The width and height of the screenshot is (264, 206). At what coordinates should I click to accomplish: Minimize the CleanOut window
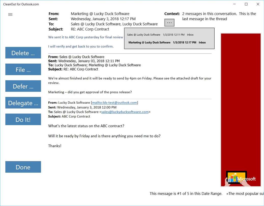(234, 4)
